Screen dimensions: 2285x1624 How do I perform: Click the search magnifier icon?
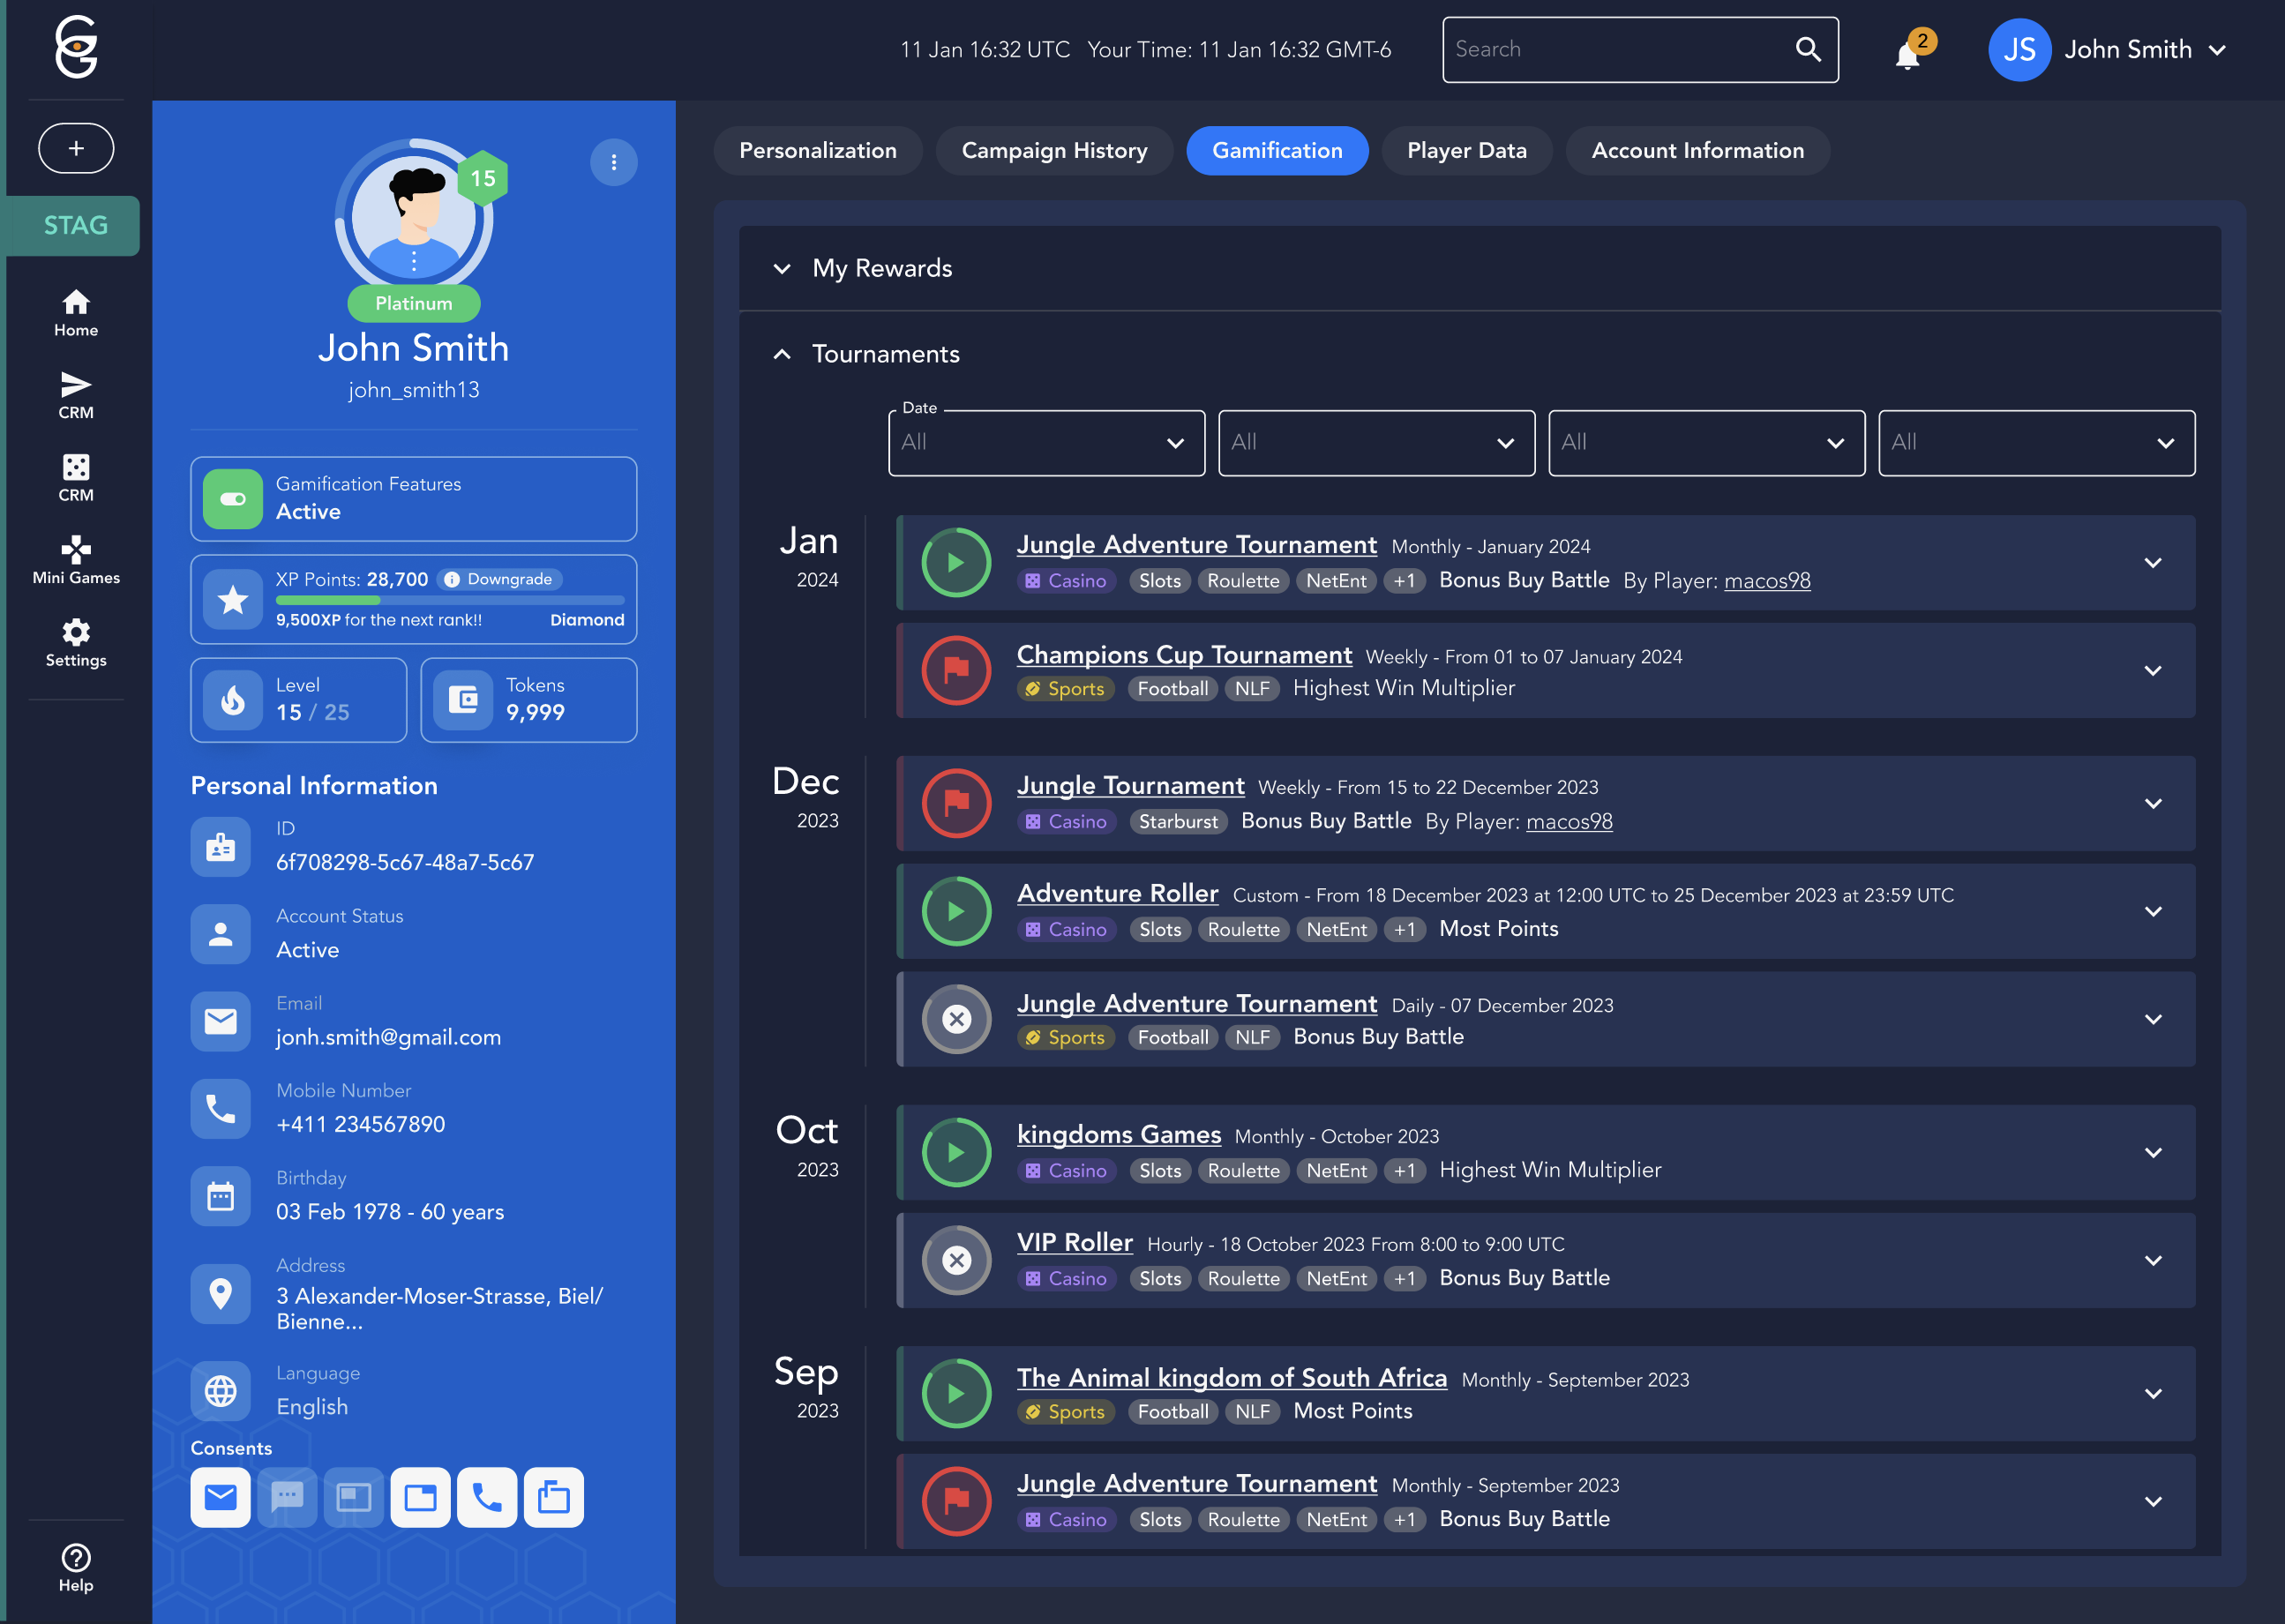point(1807,49)
